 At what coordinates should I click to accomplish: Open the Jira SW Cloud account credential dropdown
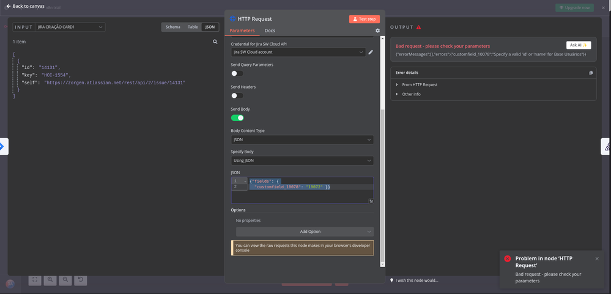298,52
